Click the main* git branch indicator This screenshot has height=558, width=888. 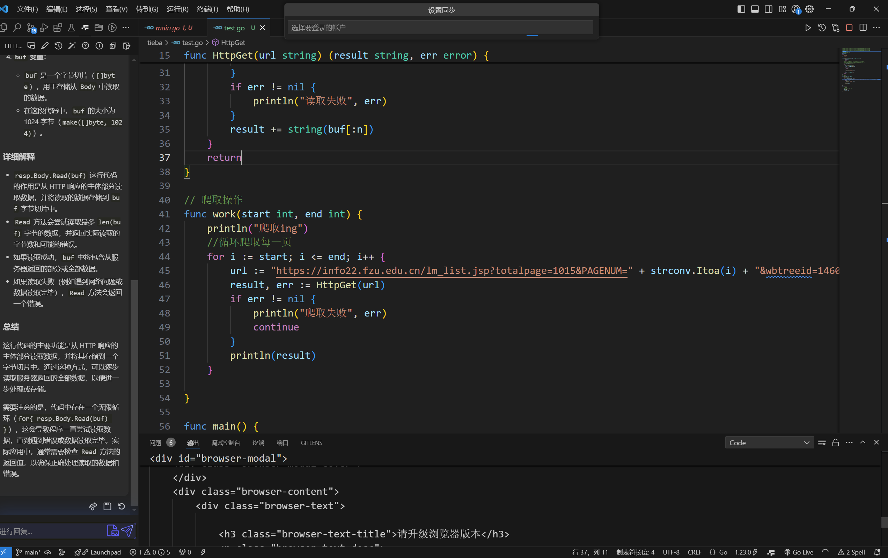28,552
